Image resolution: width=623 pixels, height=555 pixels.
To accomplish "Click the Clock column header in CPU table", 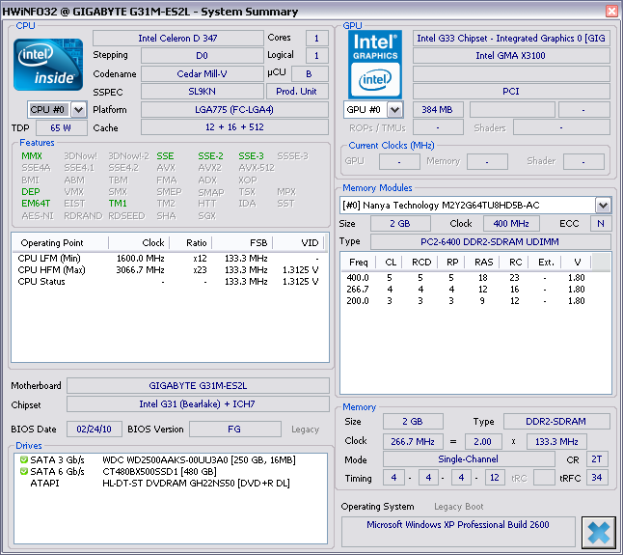I will (x=139, y=242).
